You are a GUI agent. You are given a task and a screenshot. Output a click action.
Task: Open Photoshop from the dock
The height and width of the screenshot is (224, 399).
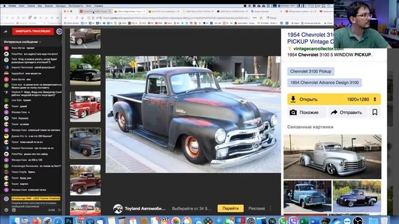click(69, 221)
